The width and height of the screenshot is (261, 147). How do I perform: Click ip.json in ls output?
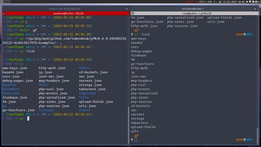point(45,72)
